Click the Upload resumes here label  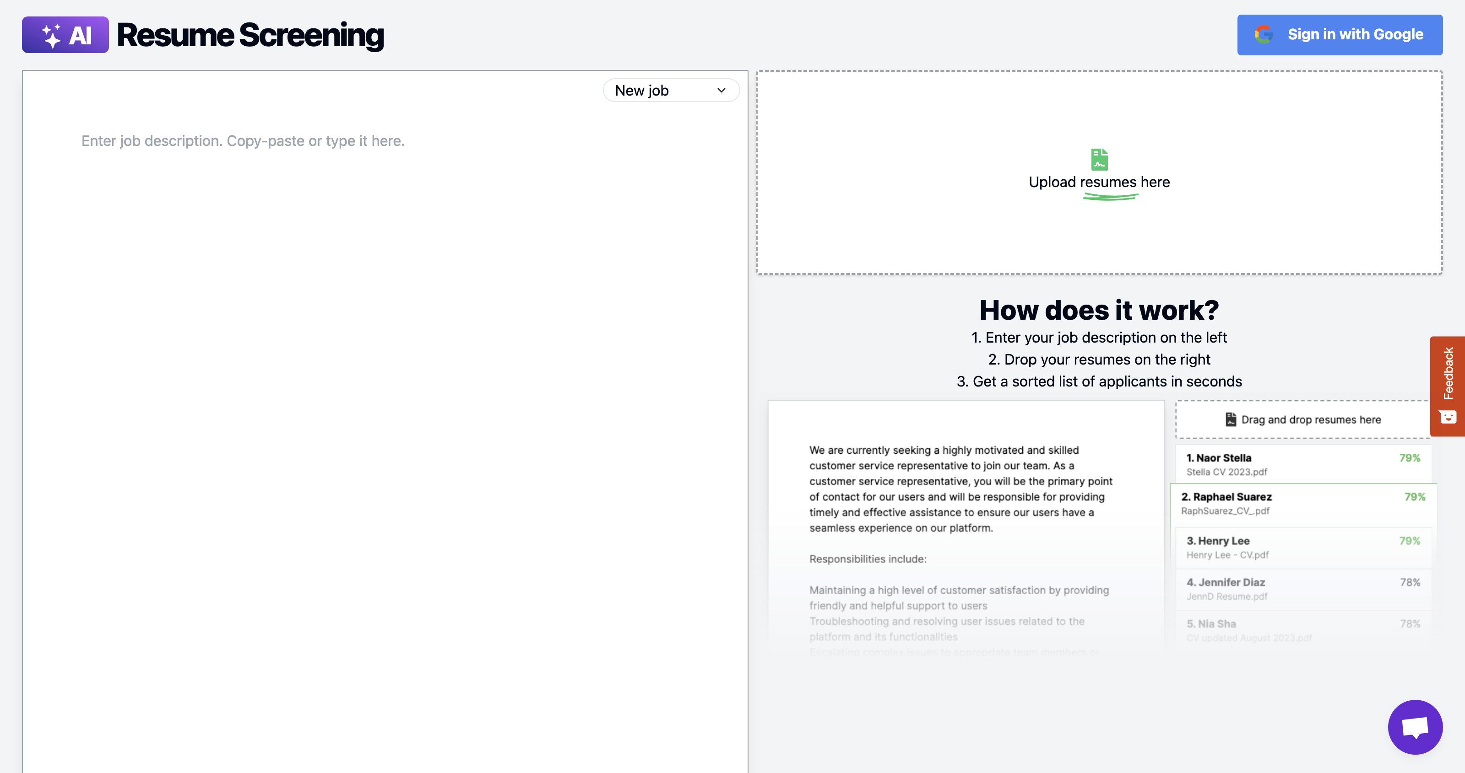[1099, 182]
